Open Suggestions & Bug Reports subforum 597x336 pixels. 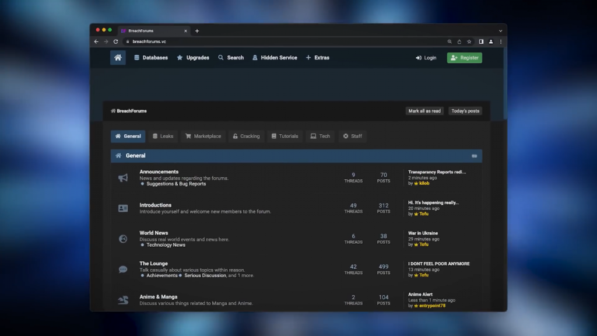coord(176,184)
